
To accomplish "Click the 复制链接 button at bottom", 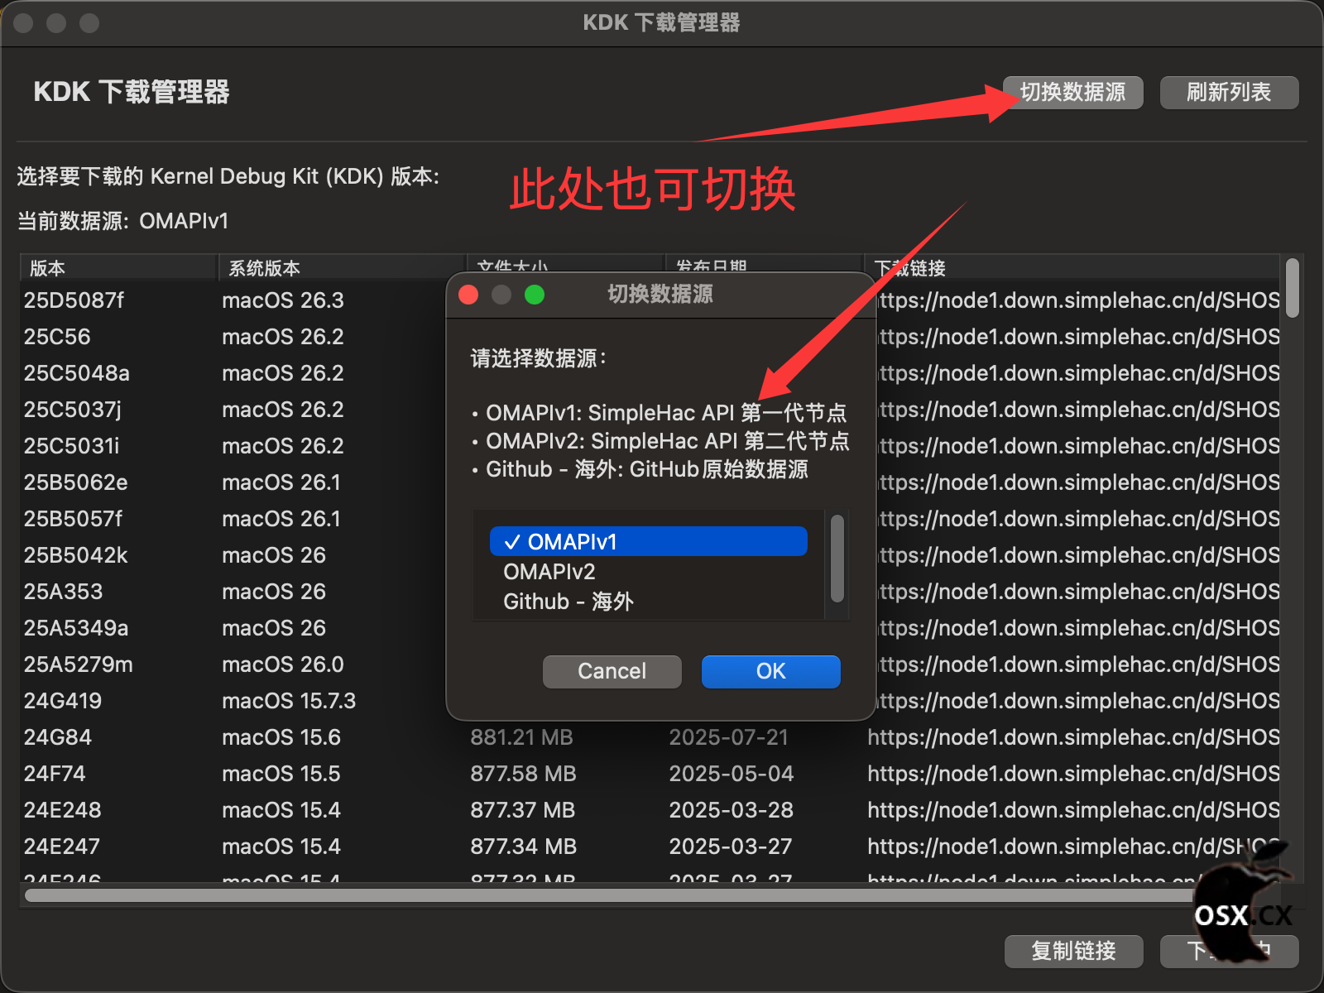I will (1073, 952).
